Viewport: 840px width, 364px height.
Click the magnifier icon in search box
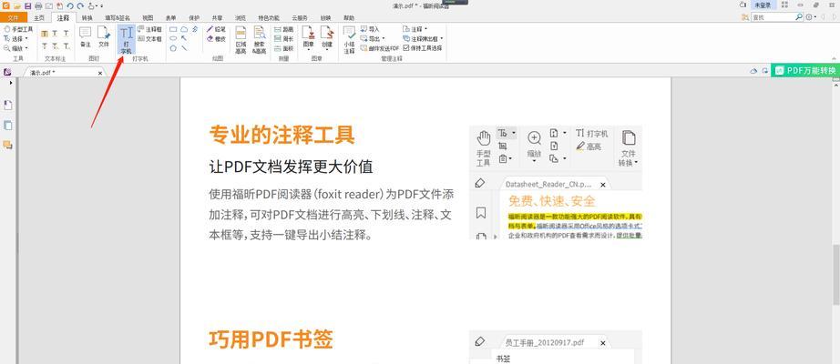click(799, 17)
